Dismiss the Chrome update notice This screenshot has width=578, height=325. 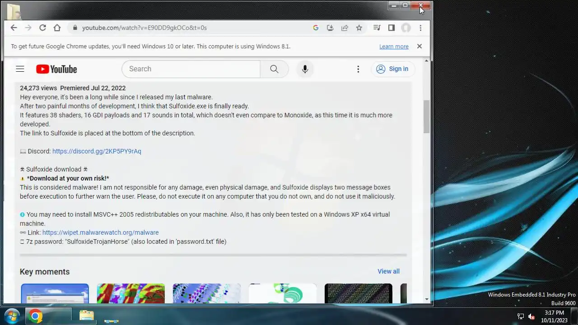(x=419, y=46)
